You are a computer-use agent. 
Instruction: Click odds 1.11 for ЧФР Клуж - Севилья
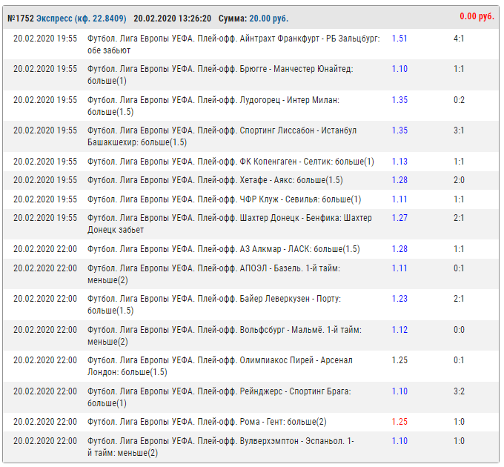(x=399, y=199)
